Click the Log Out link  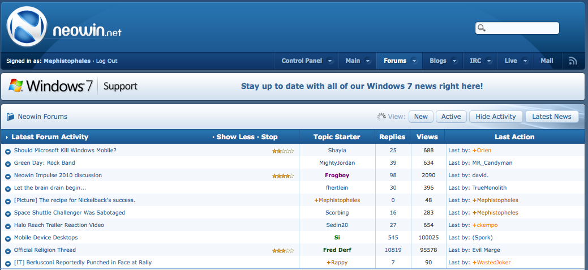106,61
